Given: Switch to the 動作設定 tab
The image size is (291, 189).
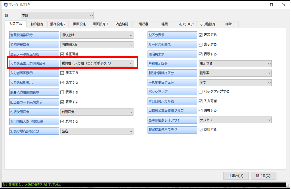Looking at the screenshot, I should (x=36, y=24).
